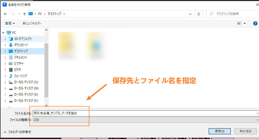259x139 pixels.
Task: Open help with question mark icon
Action: pyautogui.click(x=255, y=23)
